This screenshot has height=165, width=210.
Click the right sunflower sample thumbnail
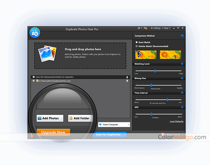(170, 55)
